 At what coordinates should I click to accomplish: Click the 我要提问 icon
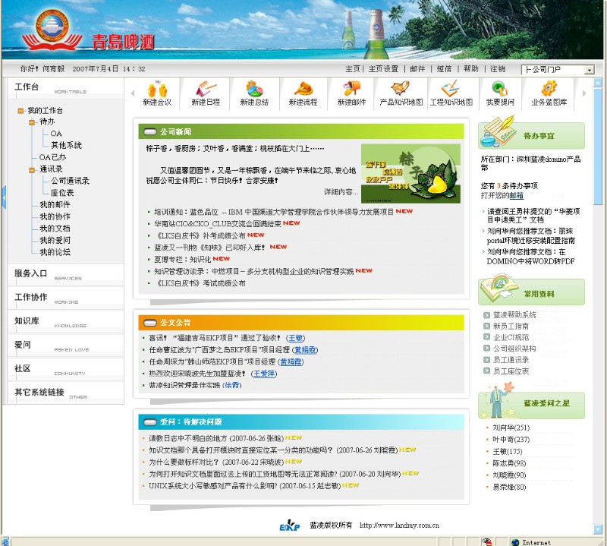point(500,89)
